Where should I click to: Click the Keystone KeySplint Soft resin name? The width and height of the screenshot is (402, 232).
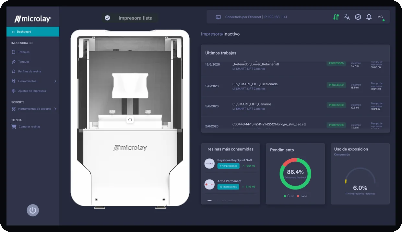pyautogui.click(x=234, y=160)
